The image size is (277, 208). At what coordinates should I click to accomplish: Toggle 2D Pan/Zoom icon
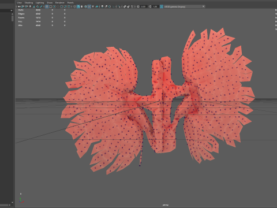38,6
